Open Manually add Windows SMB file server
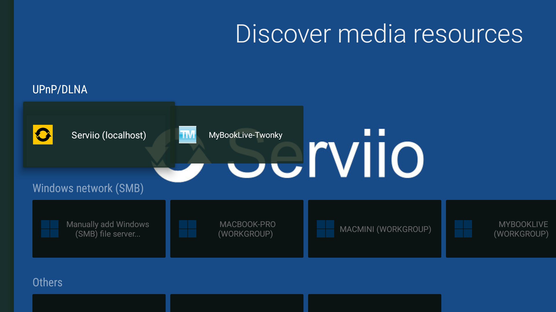The image size is (556, 312). click(99, 229)
